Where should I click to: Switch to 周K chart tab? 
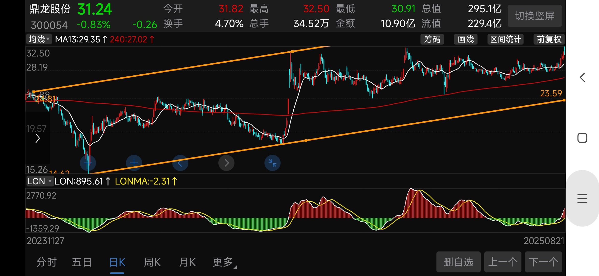(x=152, y=262)
